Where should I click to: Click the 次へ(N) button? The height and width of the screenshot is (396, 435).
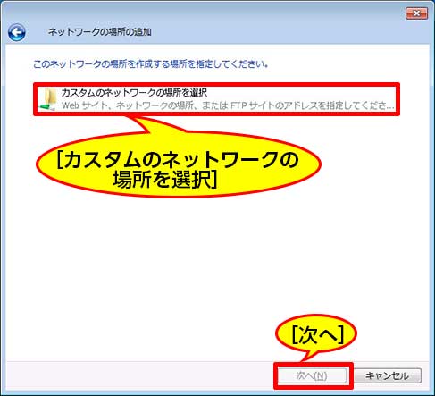(x=312, y=375)
